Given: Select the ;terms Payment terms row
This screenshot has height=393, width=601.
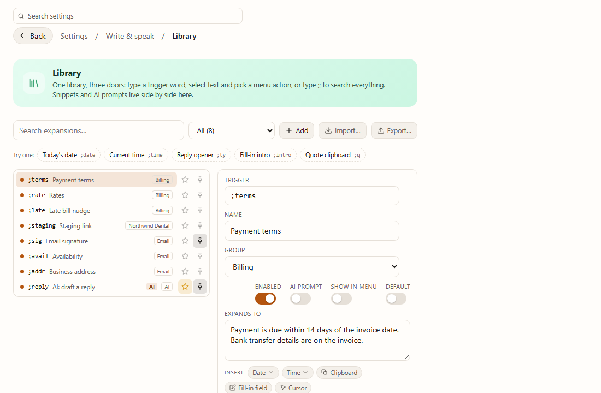Looking at the screenshot, I should 96,180.
